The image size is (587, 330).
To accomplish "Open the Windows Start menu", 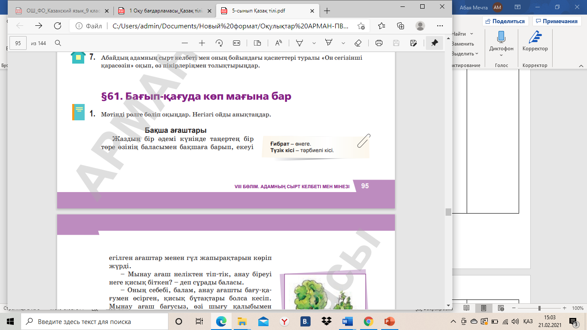I will [x=10, y=321].
